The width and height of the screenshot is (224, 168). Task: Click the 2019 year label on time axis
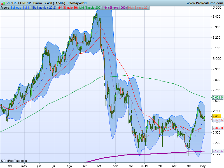pyautogui.click(x=144, y=166)
